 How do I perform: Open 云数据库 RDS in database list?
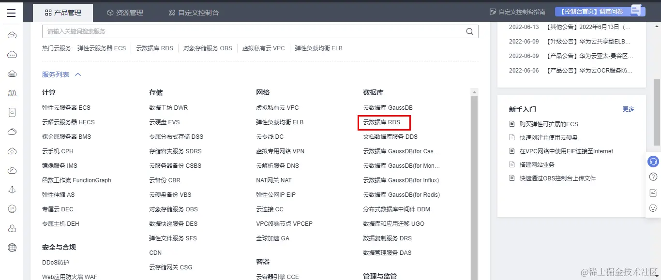pos(382,122)
